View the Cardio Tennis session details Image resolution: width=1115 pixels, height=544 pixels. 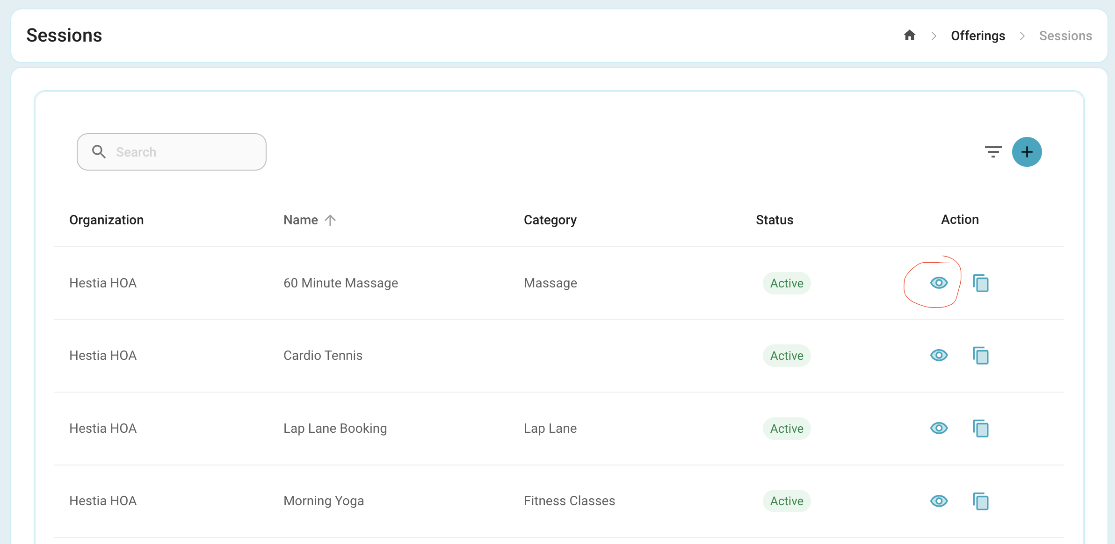pyautogui.click(x=939, y=355)
